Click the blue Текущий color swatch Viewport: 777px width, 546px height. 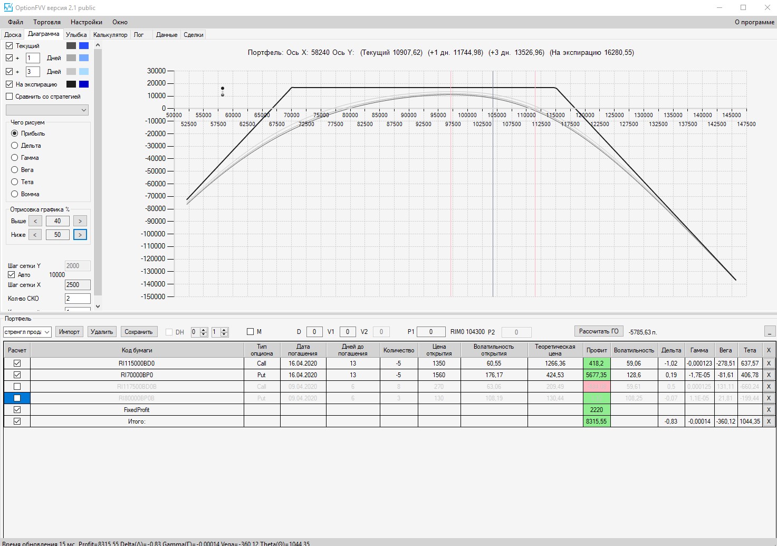click(x=84, y=46)
